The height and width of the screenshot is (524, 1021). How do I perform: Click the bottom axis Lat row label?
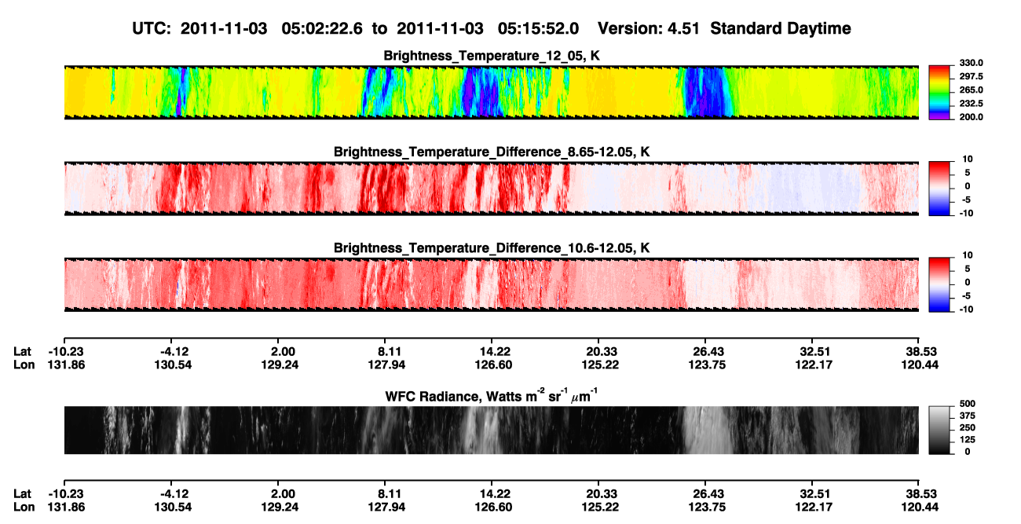pos(23,493)
